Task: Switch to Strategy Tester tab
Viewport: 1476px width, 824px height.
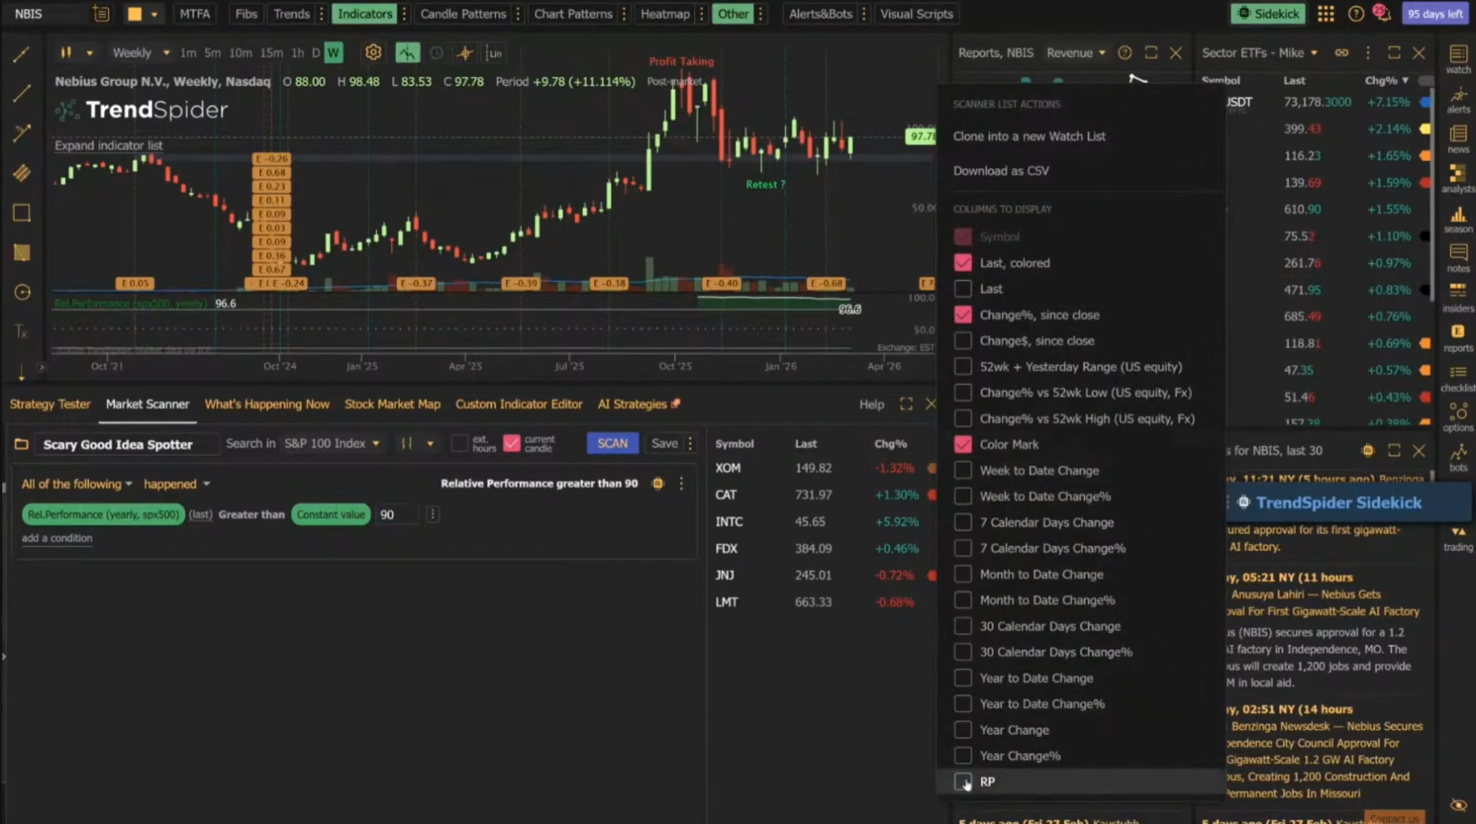Action: coord(50,404)
